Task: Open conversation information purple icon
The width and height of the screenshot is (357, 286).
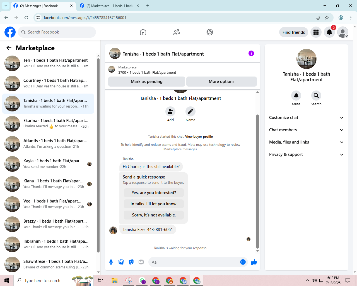Action: tap(251, 53)
